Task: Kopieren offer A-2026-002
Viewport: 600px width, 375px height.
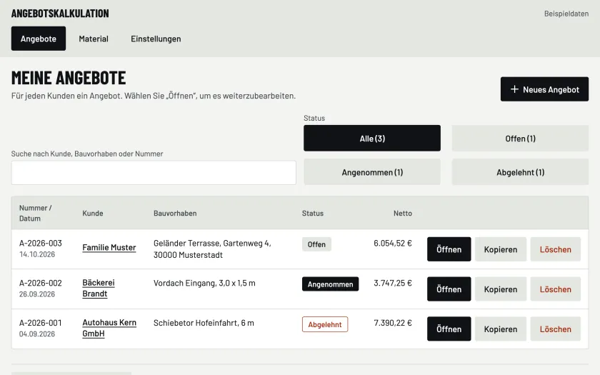Action: [x=501, y=289]
